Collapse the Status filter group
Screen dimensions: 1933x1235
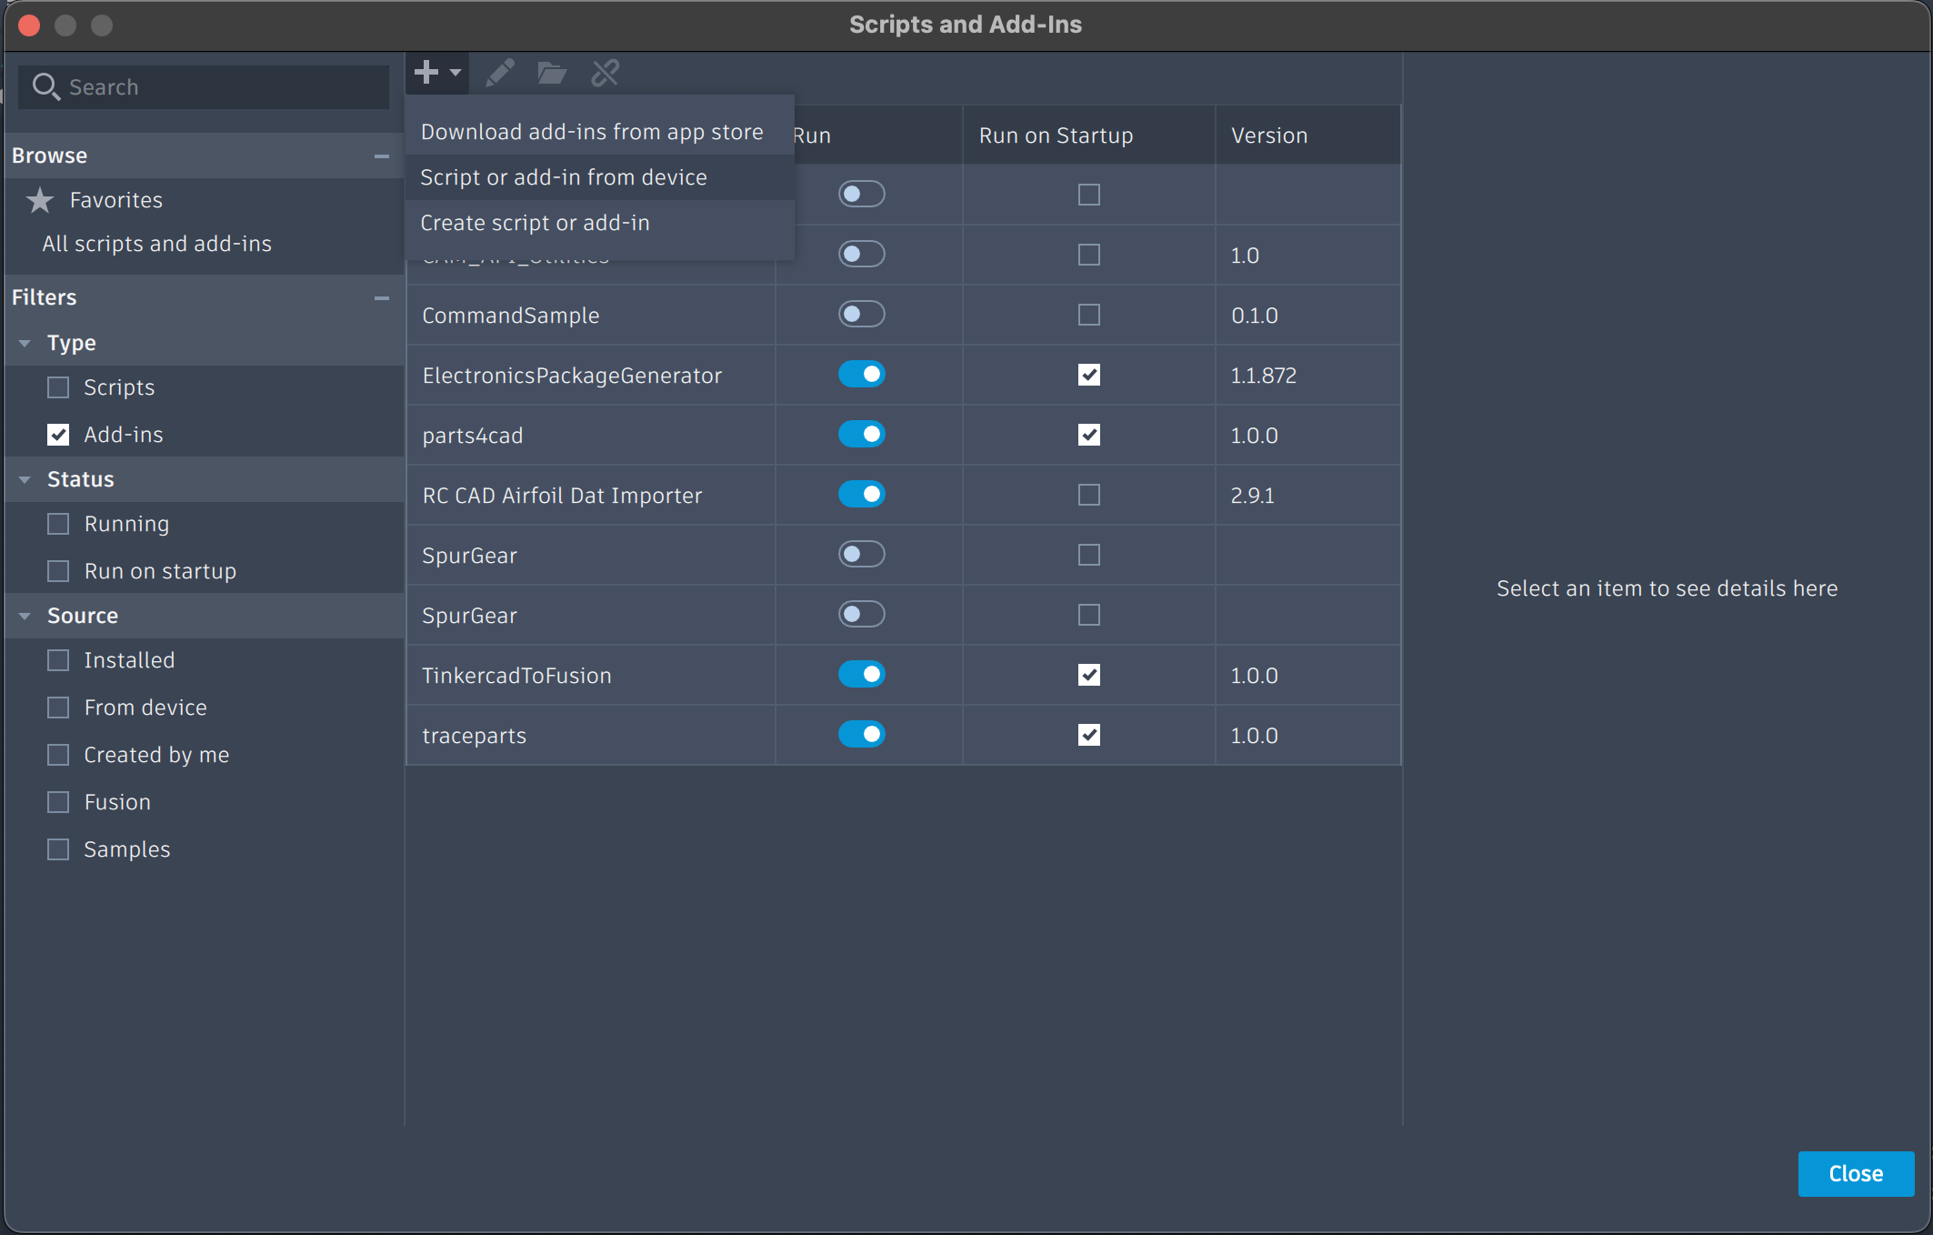point(25,480)
